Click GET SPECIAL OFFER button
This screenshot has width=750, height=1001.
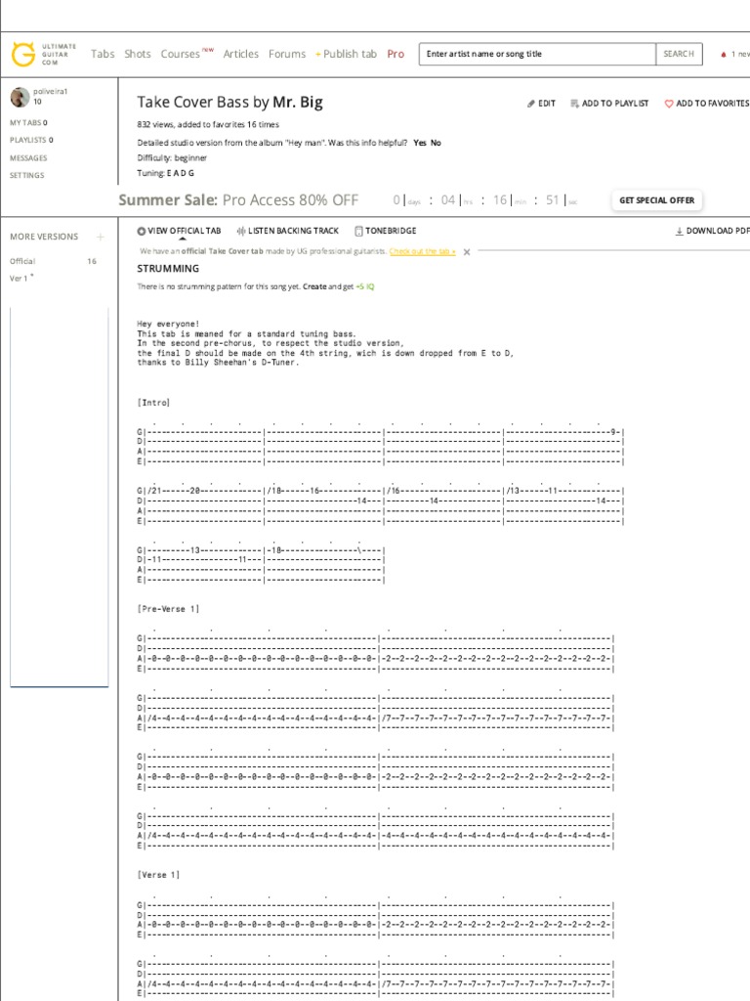pyautogui.click(x=657, y=200)
